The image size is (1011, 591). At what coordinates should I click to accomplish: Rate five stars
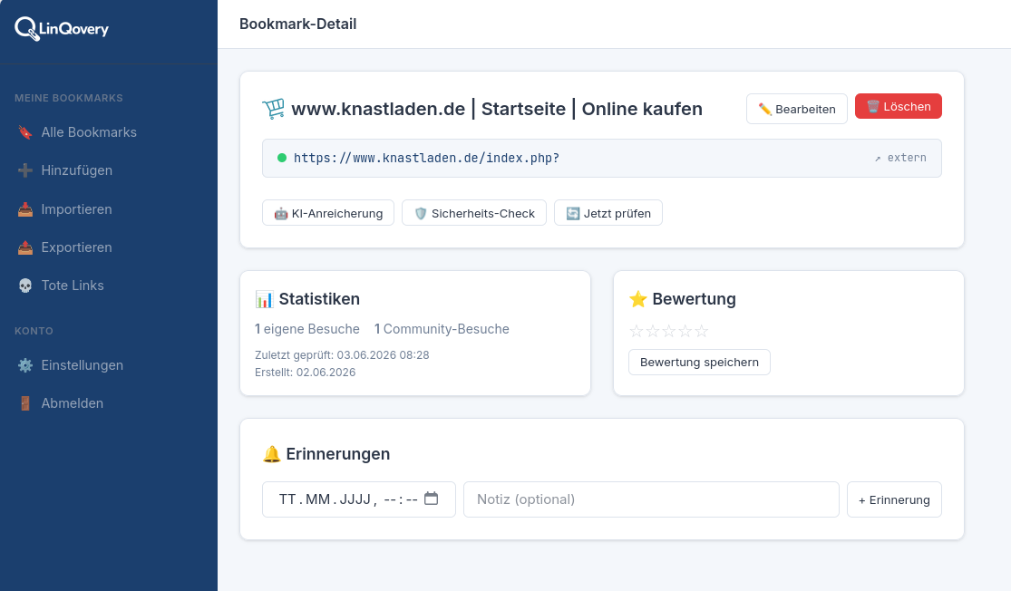(702, 331)
